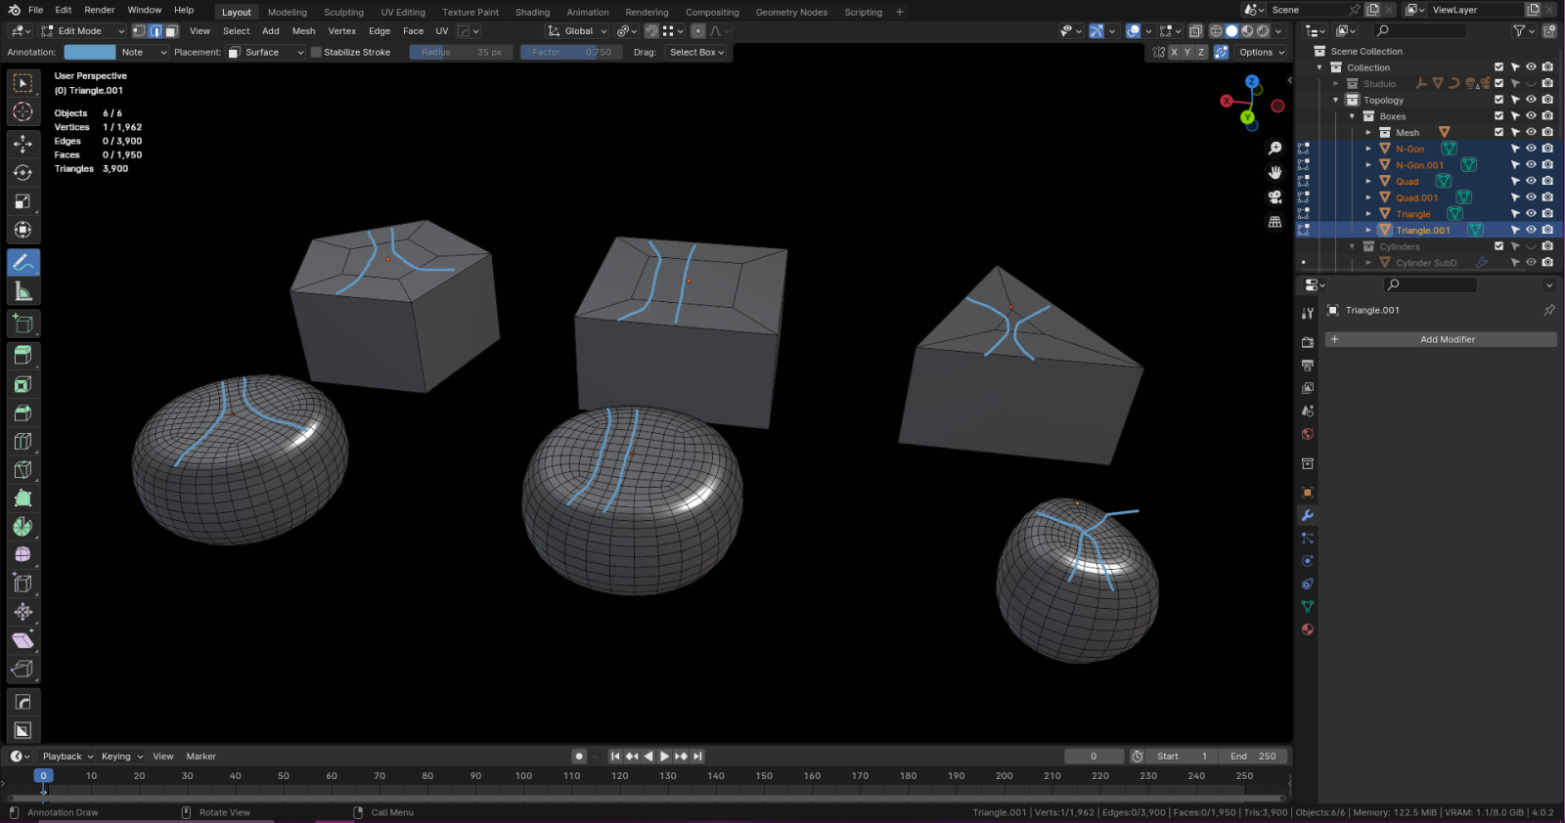
Task: Click the Add Modifier button
Action: pyautogui.click(x=1441, y=339)
